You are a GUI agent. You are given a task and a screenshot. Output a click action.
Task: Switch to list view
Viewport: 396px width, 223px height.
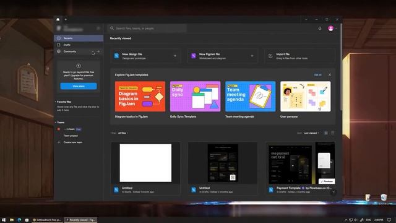pyautogui.click(x=333, y=133)
